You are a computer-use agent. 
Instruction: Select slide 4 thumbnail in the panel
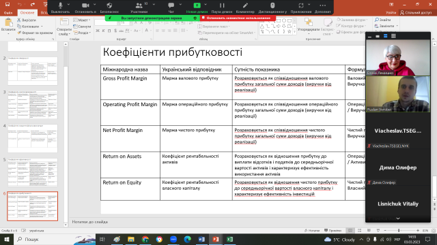click(x=33, y=138)
